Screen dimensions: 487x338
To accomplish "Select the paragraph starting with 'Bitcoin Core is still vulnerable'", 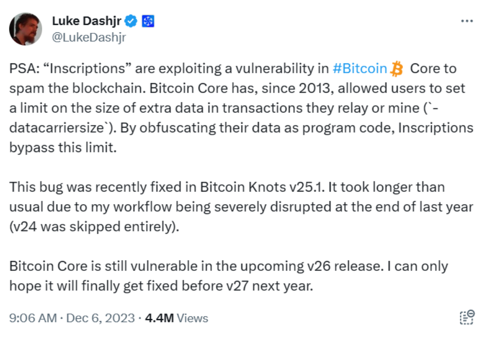I will click(228, 276).
